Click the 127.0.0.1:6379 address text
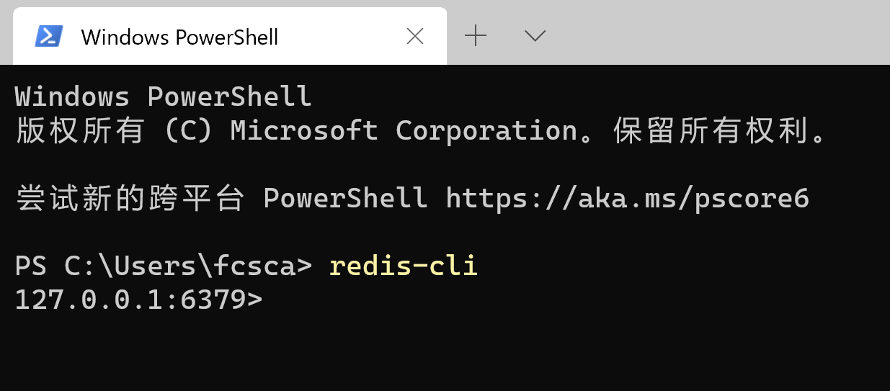Image resolution: width=890 pixels, height=391 pixels. coord(130,300)
